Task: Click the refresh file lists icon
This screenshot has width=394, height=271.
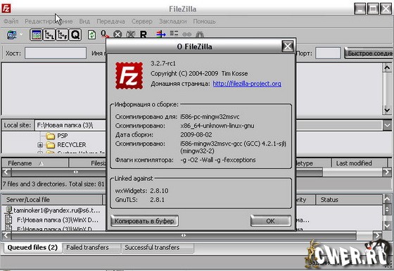Action: (x=91, y=34)
